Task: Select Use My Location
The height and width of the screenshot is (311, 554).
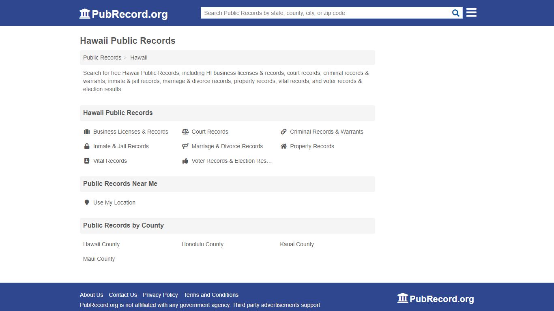Action: 114,202
